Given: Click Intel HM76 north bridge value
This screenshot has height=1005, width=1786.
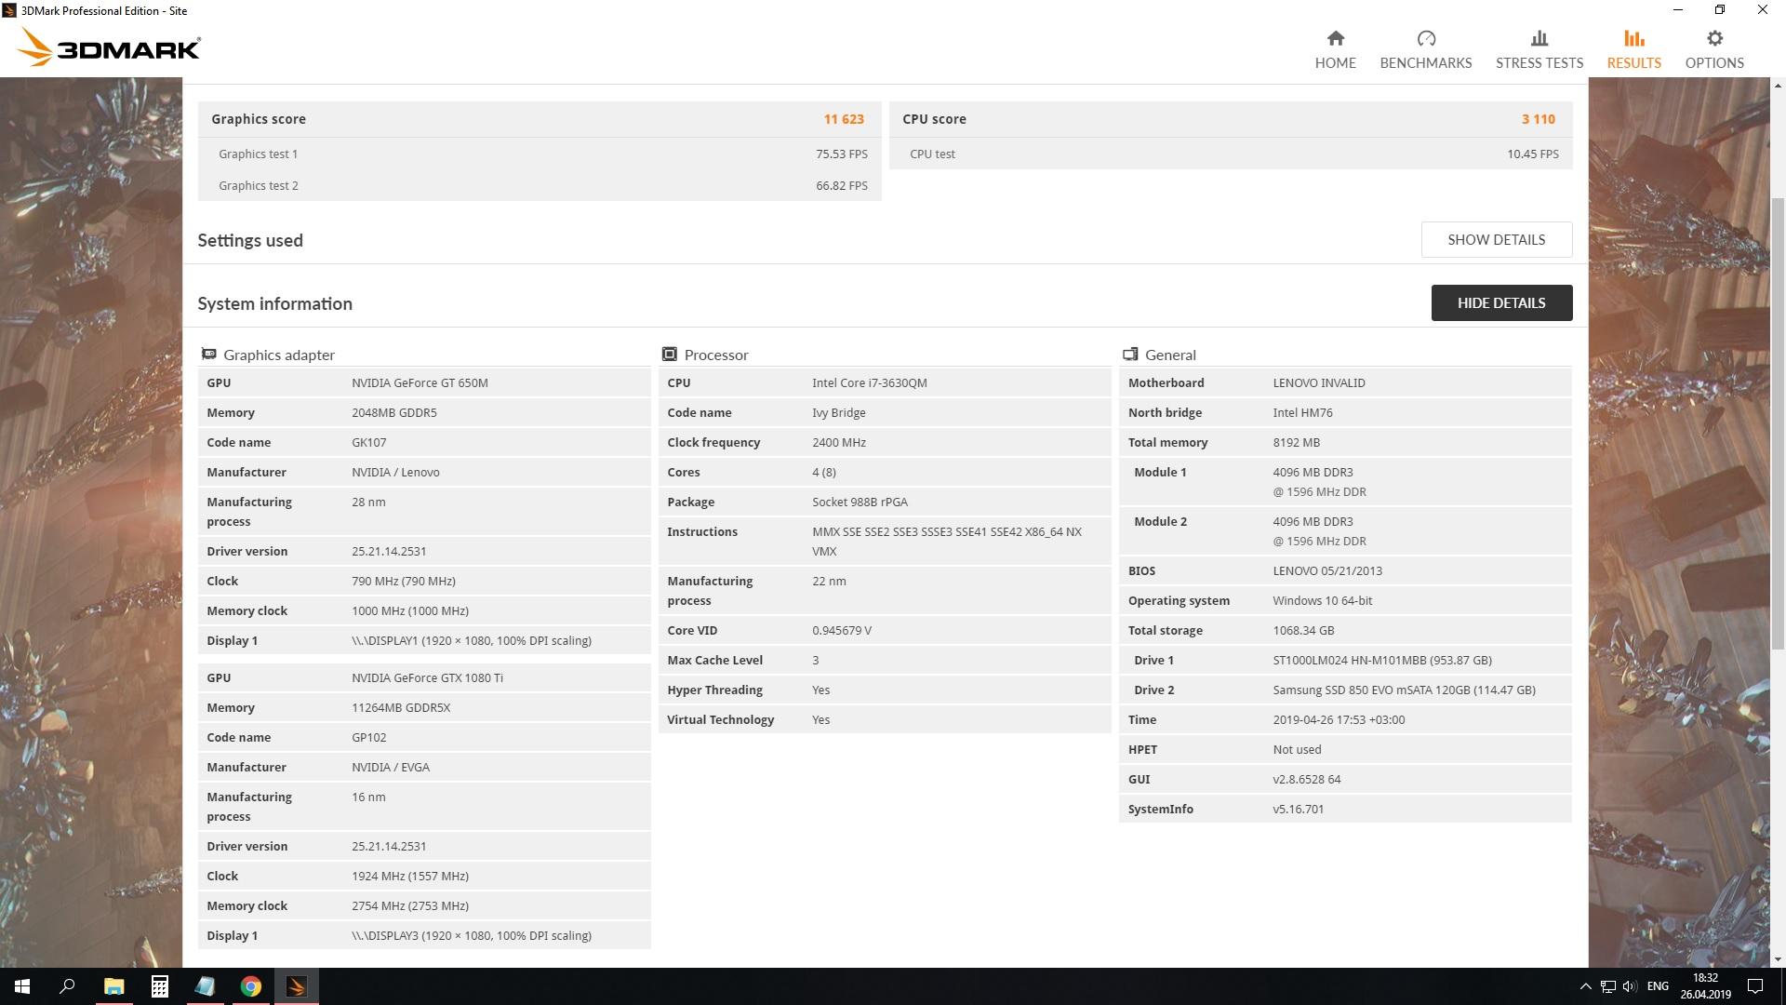Looking at the screenshot, I should [1302, 412].
